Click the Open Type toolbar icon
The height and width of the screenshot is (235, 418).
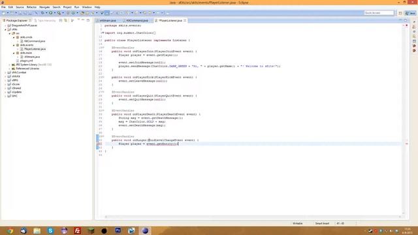tap(82, 13)
